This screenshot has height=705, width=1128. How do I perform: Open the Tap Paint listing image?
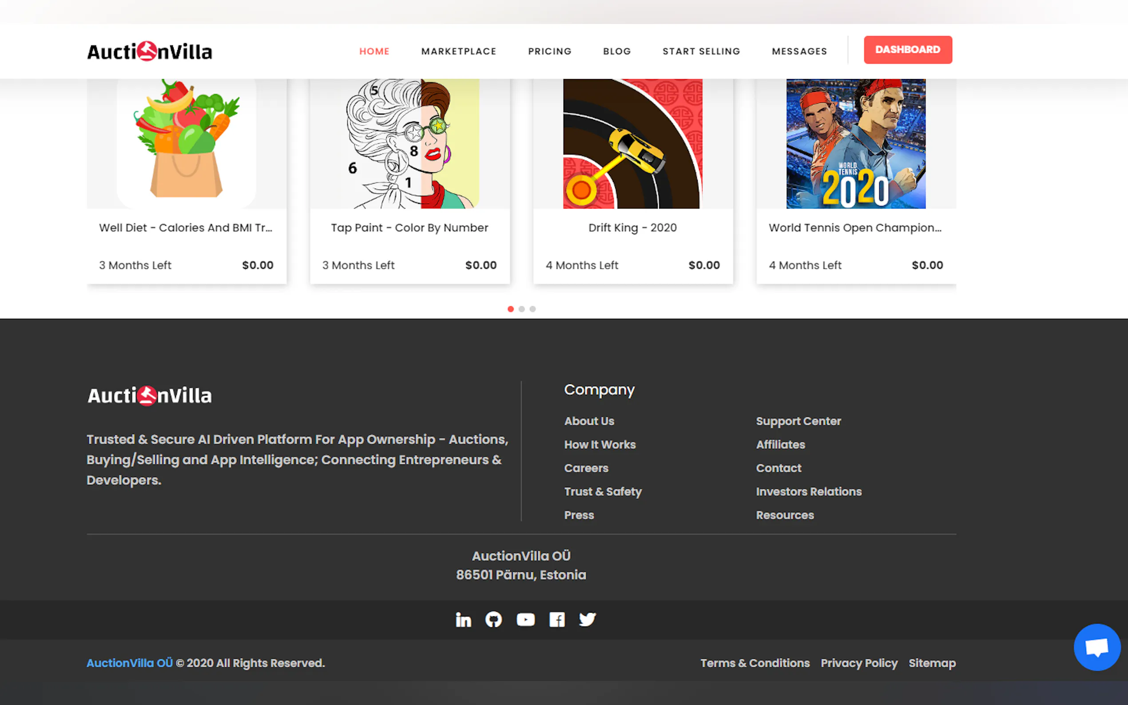coord(409,143)
